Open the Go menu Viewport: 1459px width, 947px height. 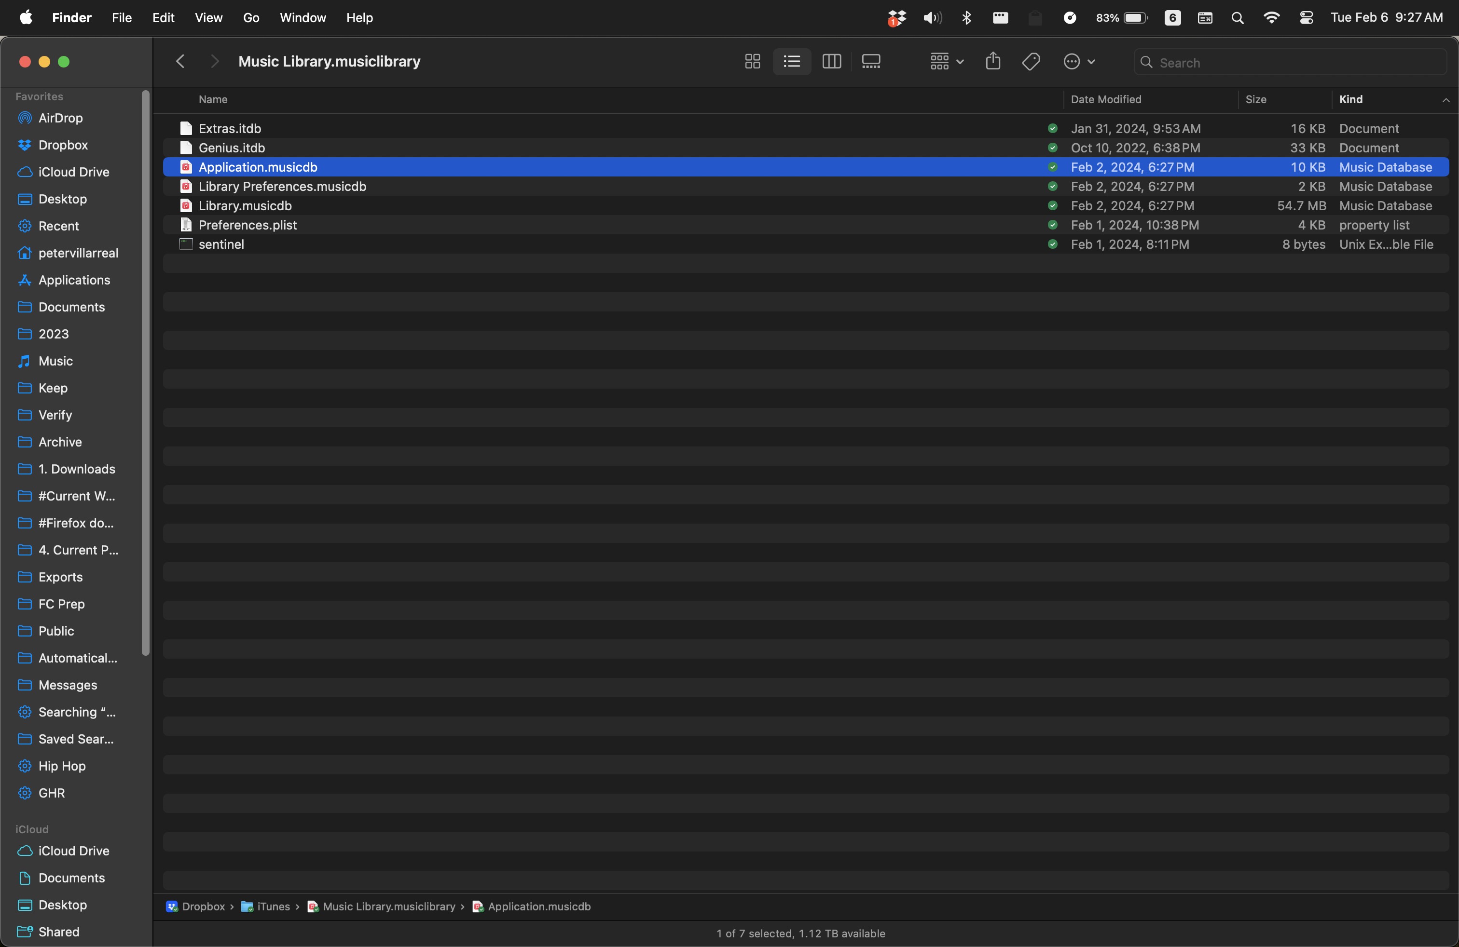coord(251,18)
